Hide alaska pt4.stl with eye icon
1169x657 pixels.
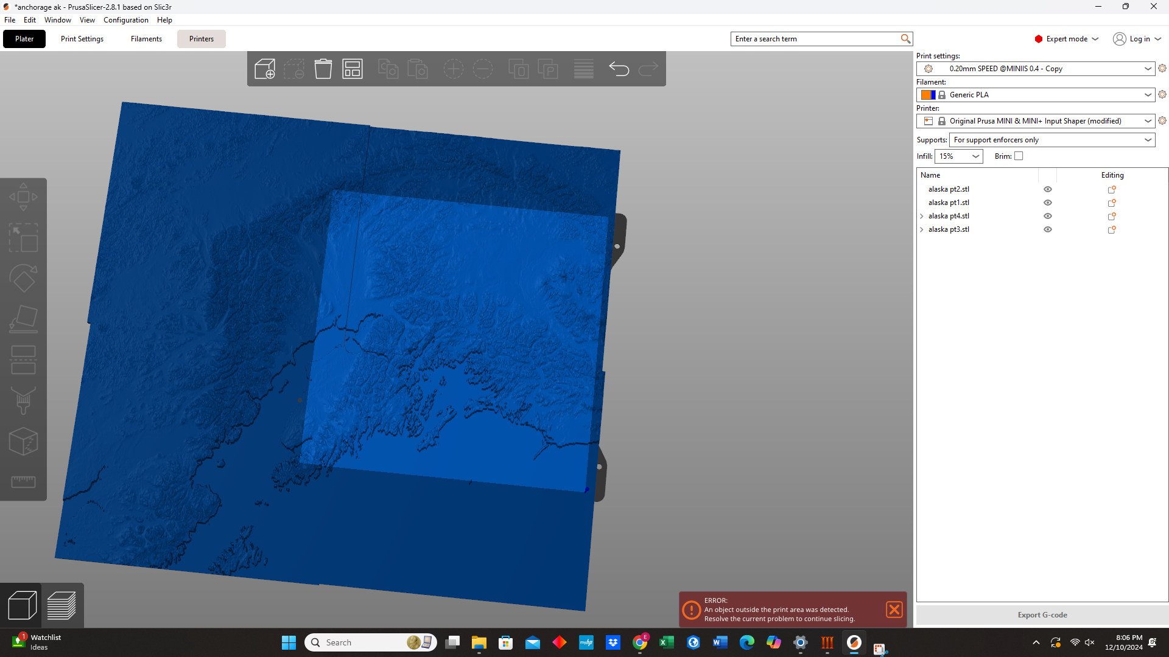pos(1048,216)
